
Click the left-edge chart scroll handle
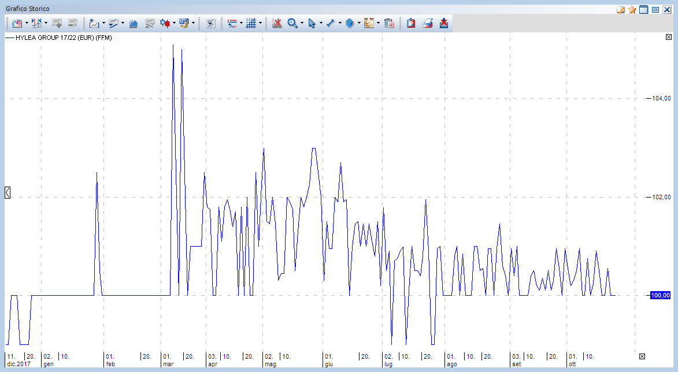click(8, 192)
